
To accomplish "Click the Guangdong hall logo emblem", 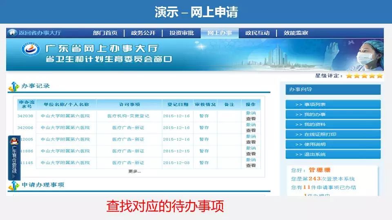I will click(x=31, y=49).
